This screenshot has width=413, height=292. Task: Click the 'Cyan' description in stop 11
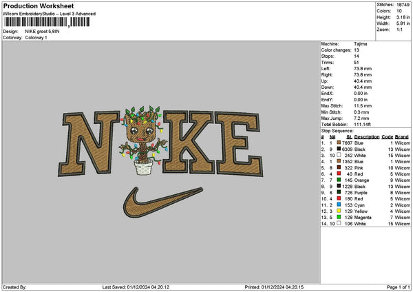(x=359, y=205)
